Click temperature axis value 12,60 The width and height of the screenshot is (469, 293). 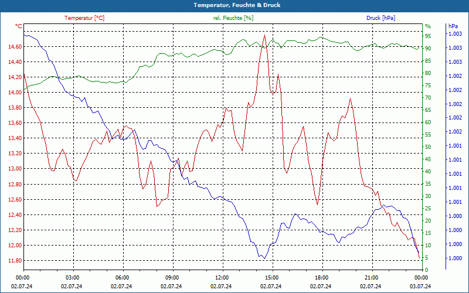click(15, 199)
